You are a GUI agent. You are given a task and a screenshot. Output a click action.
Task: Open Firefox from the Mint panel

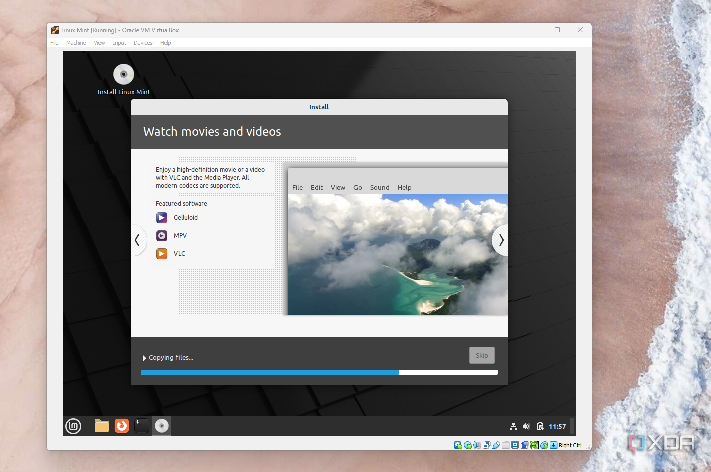click(x=122, y=426)
